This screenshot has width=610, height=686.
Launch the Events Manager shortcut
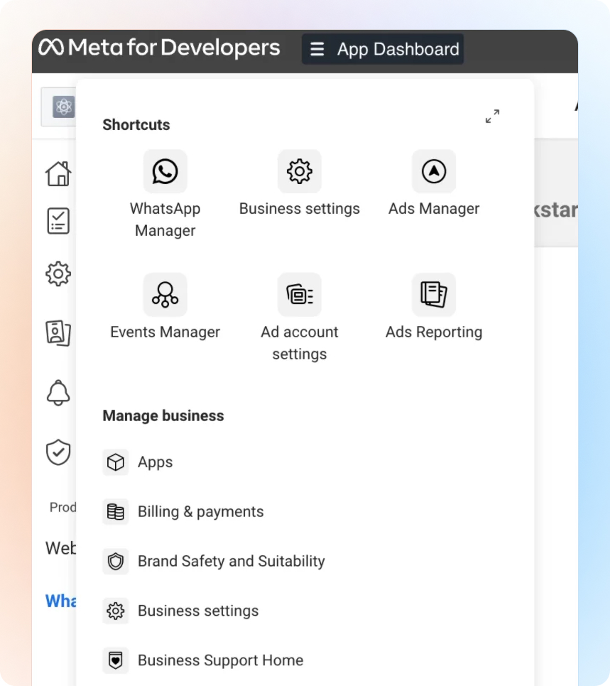[165, 295]
